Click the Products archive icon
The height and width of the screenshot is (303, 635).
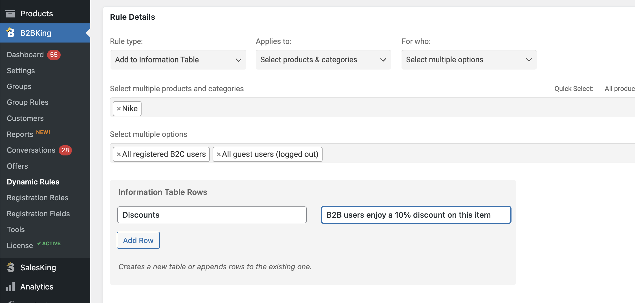pyautogui.click(x=10, y=14)
